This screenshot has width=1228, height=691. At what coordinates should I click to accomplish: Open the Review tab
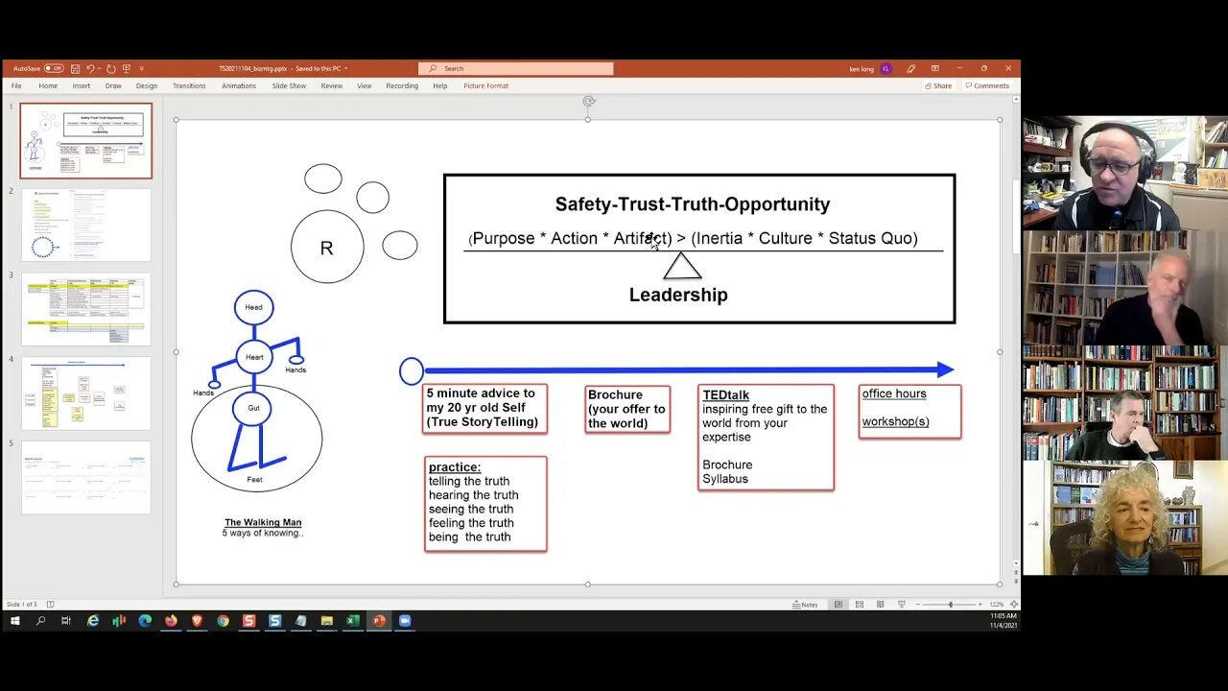pos(332,85)
